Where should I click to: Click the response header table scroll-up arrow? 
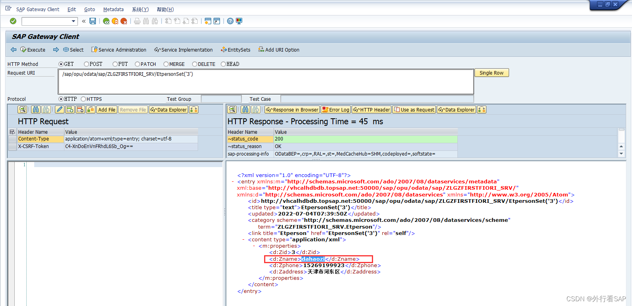click(621, 146)
